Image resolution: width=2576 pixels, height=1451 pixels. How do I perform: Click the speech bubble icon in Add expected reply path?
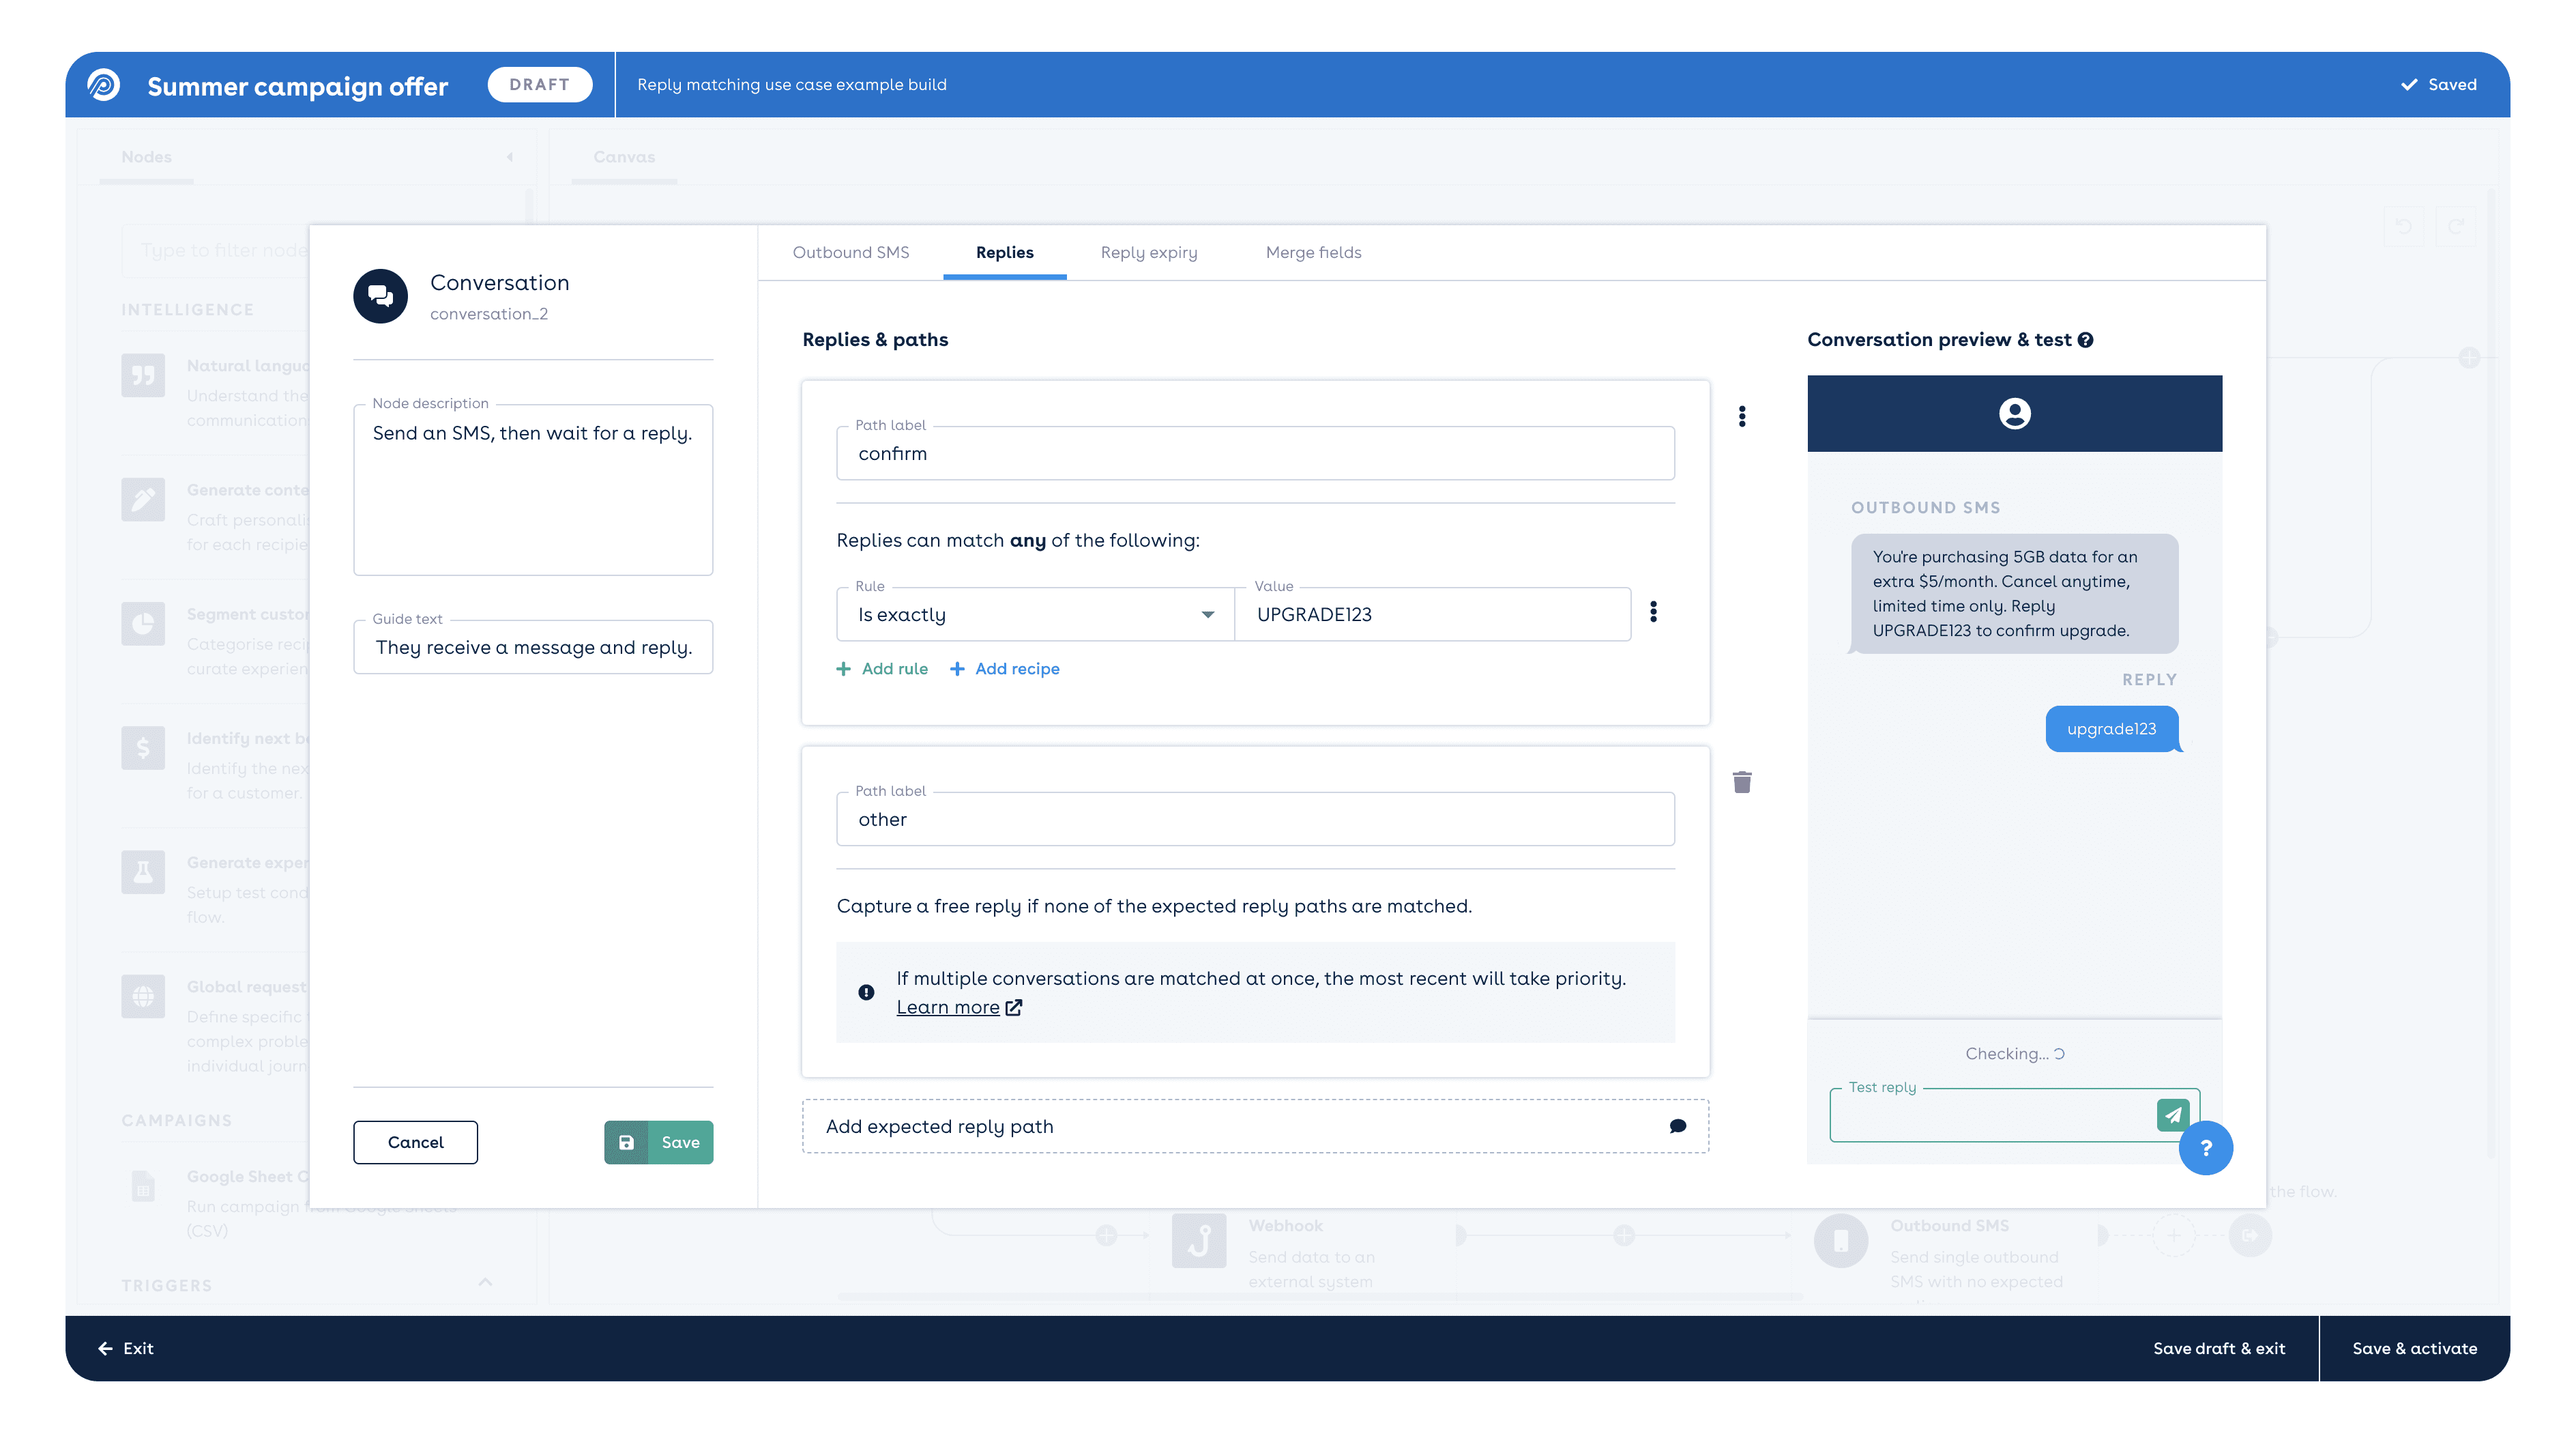click(x=1677, y=1127)
